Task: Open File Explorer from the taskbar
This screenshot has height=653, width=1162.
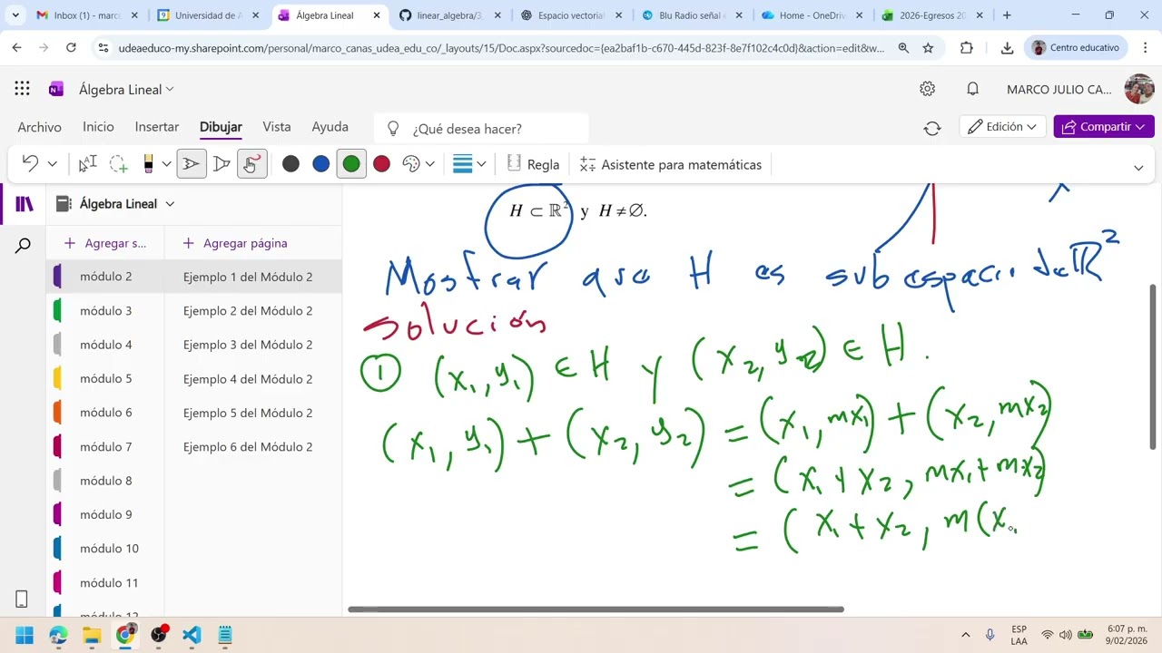Action: click(x=92, y=635)
